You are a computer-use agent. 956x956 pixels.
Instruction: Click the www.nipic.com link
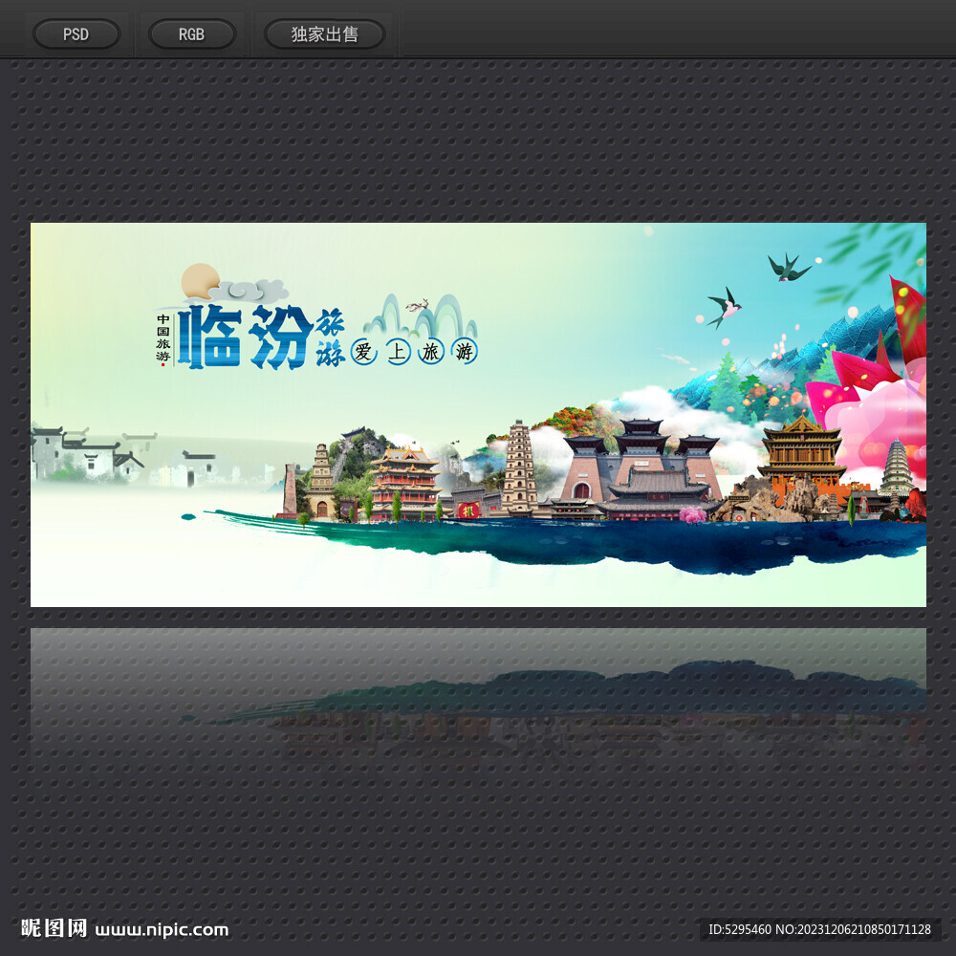[x=163, y=929]
